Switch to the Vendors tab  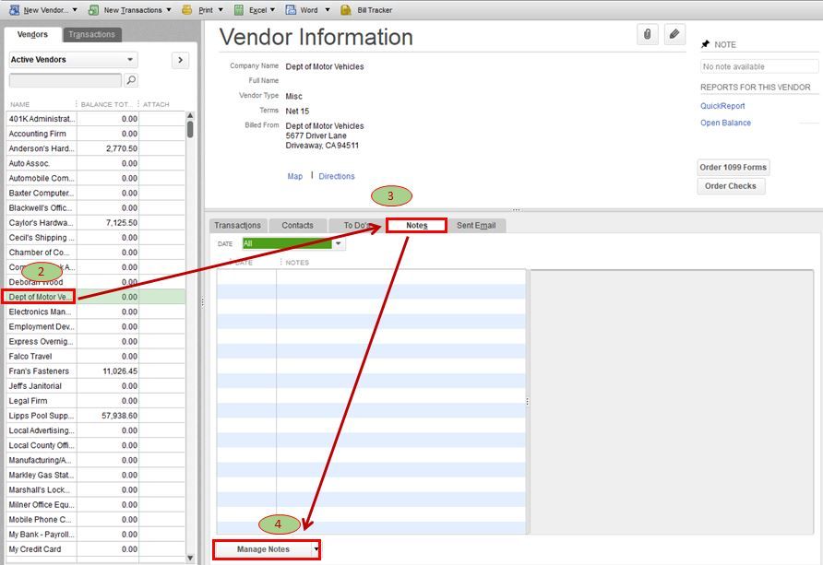point(32,35)
